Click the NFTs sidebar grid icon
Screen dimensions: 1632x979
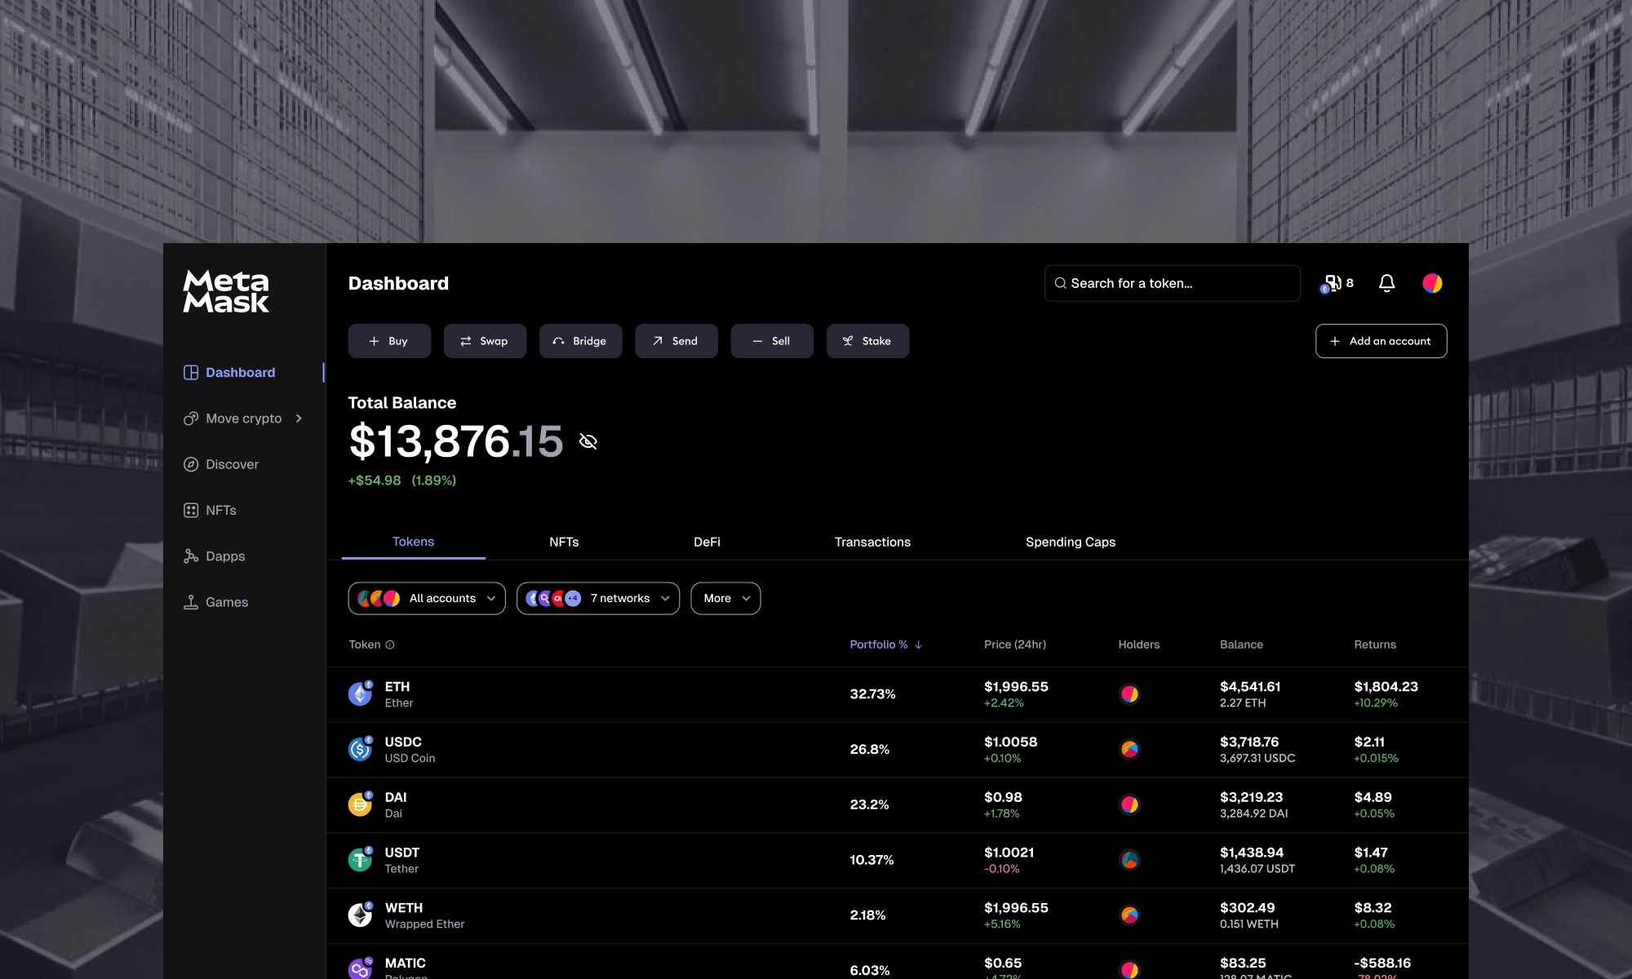click(x=191, y=510)
